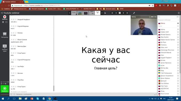The width and height of the screenshot is (181, 101).
Task: Open the SEKM bookmark folder
Action: coord(120,9)
